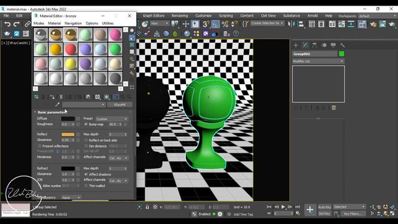Click the Group002 green object color swatch
This screenshot has width=398, height=224.
point(341,54)
